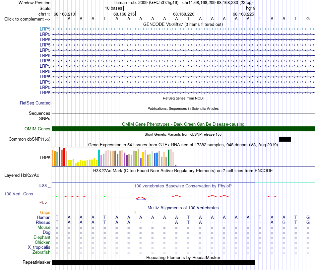Open the OMIM Genes track label
The height and width of the screenshot is (270, 315).
[37, 129]
